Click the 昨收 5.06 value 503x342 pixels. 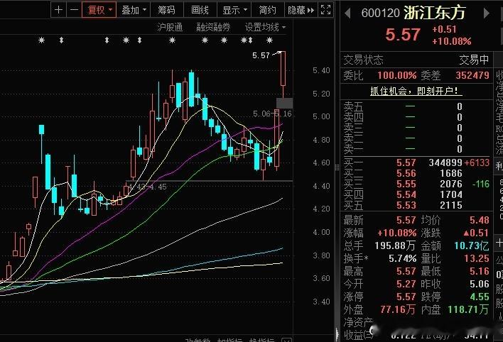click(x=480, y=285)
